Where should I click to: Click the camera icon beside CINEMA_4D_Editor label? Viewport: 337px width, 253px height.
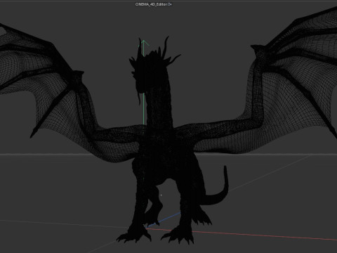pos(170,4)
